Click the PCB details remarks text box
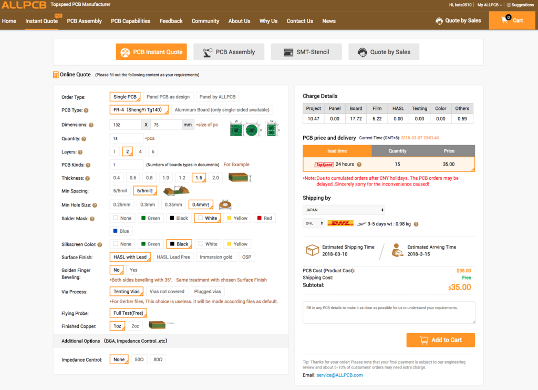Image resolution: width=538 pixels, height=390 pixels. (x=389, y=312)
